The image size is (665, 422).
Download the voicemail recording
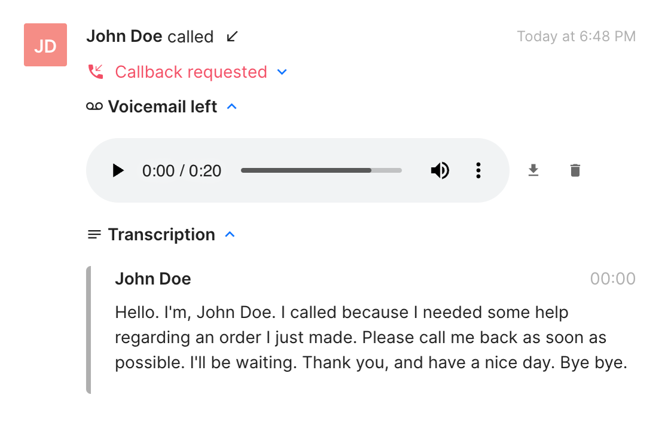click(534, 170)
